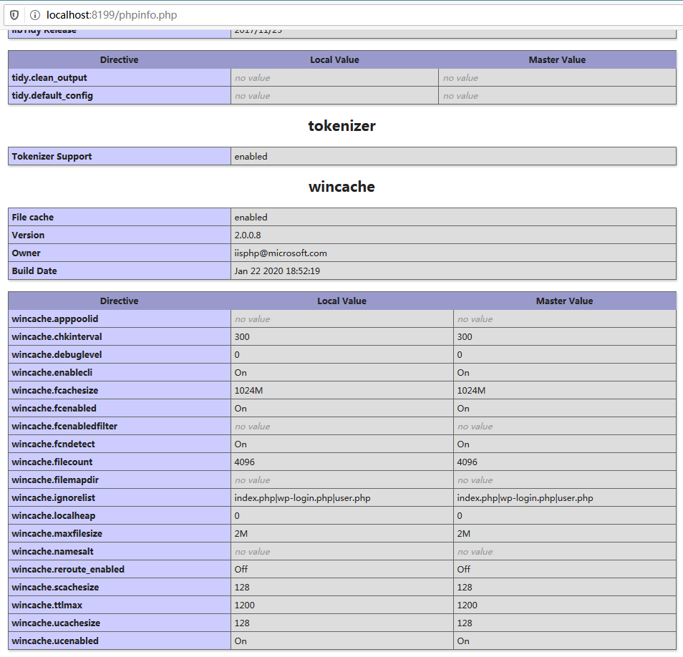Click the wincache section heading
Viewport: 683px width, 657px height.
click(x=341, y=187)
